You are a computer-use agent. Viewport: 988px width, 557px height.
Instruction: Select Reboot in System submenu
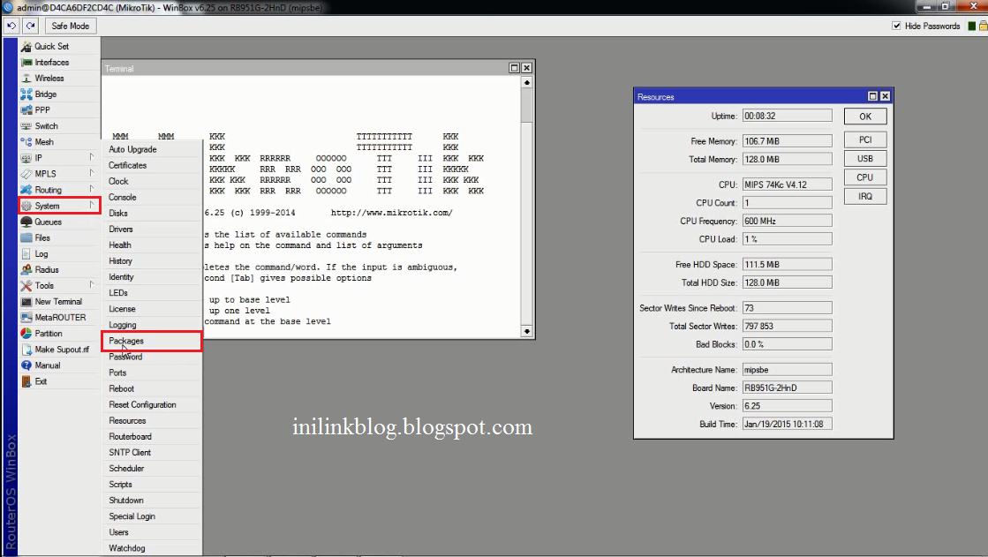151,388
